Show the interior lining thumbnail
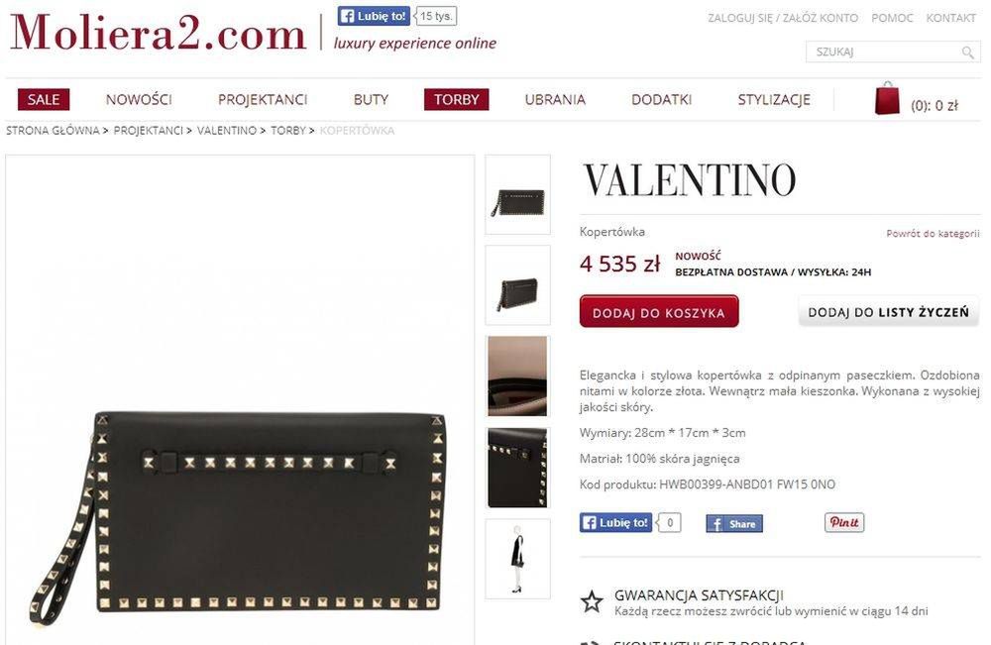991x645 pixels. click(x=517, y=376)
